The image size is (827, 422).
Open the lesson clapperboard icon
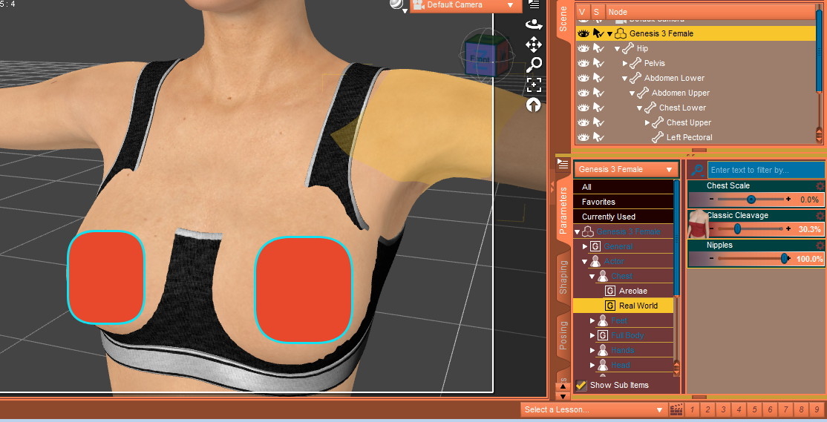[676, 409]
